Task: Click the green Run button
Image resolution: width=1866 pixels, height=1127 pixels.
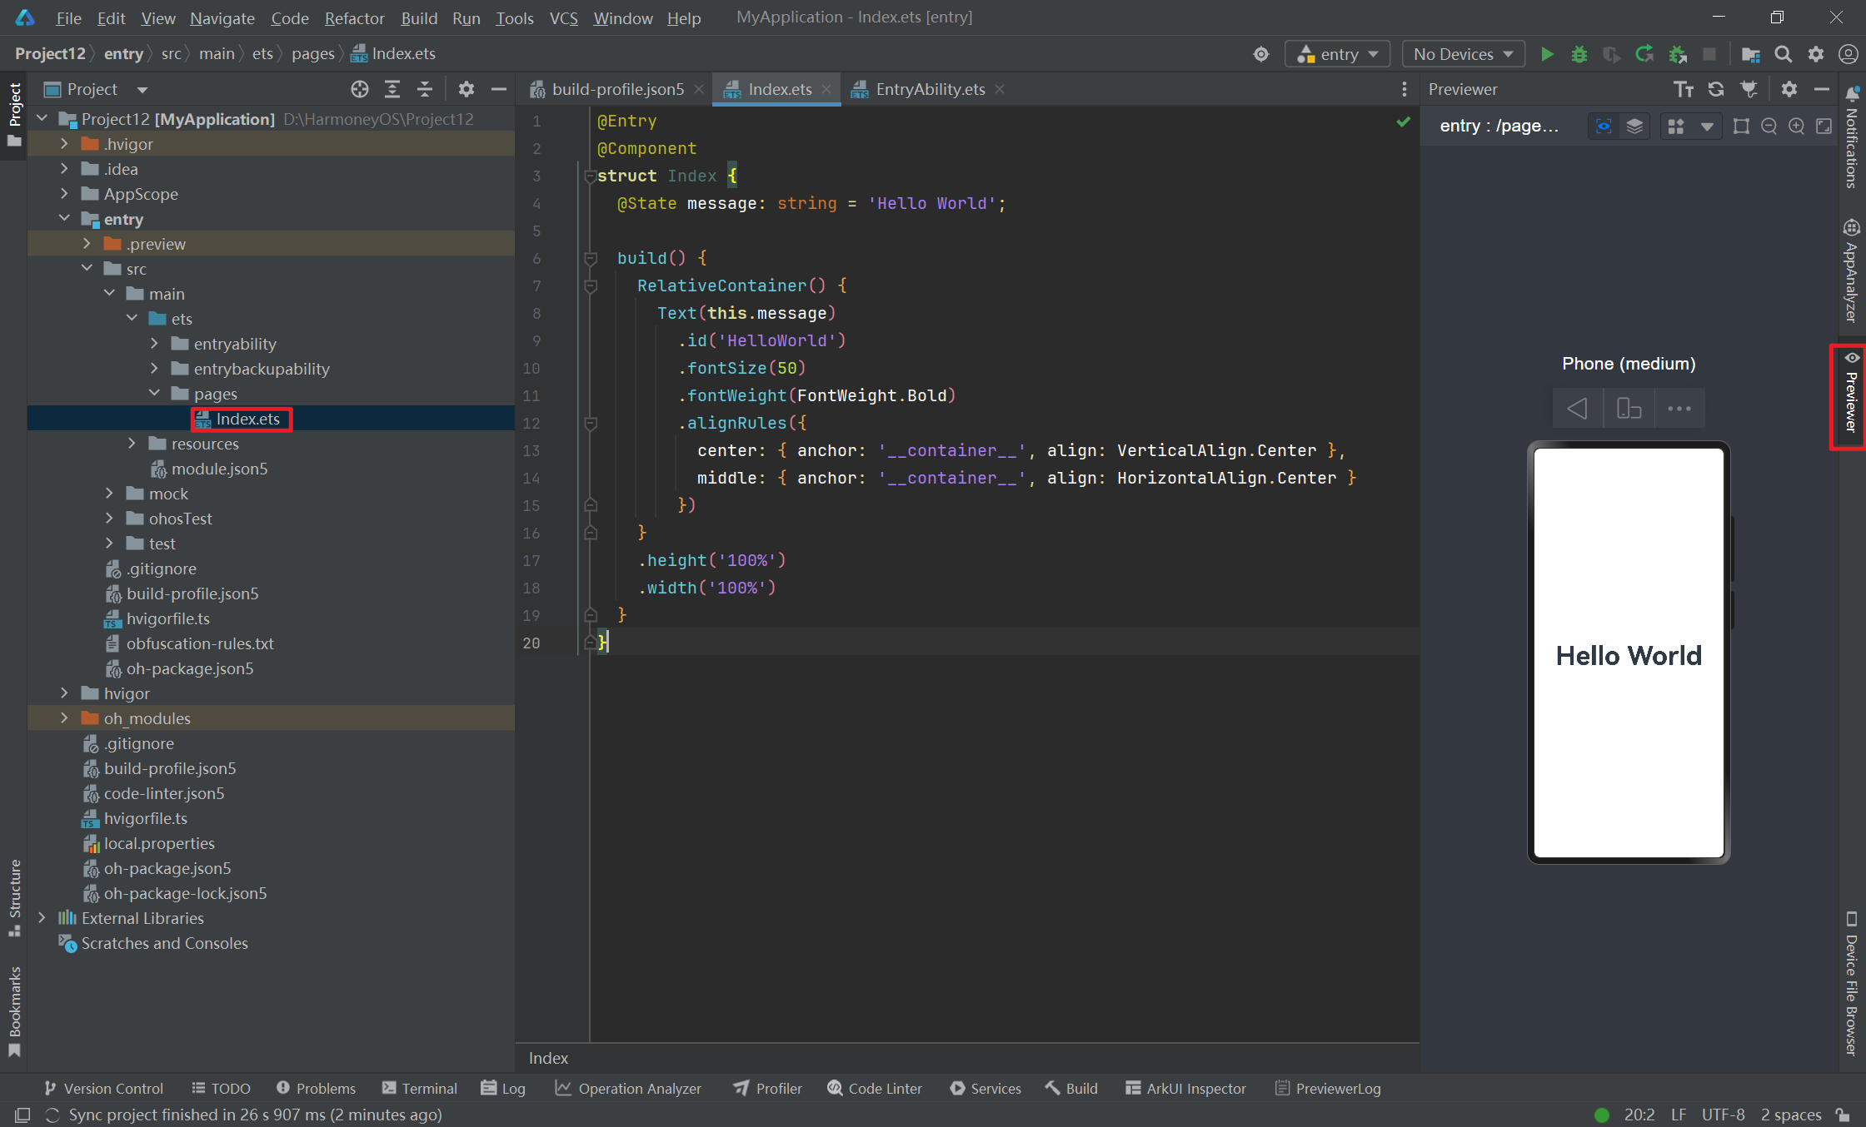Action: point(1547,54)
